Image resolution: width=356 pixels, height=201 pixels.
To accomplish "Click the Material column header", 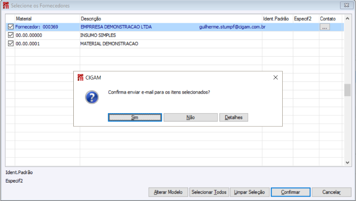I will tap(24, 19).
